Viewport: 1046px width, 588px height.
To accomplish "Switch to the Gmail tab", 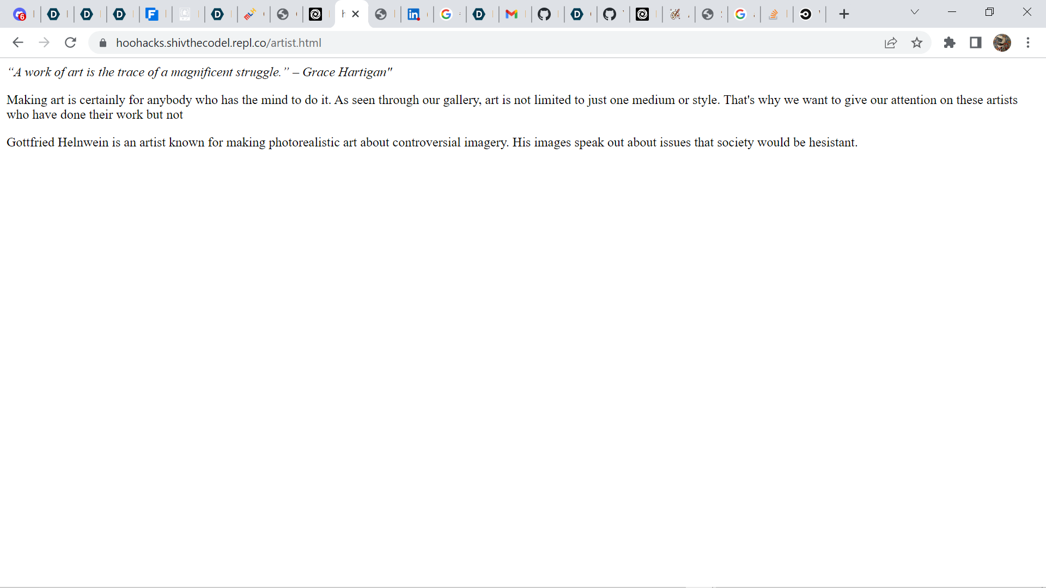I will [x=512, y=14].
